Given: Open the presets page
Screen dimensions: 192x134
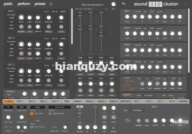Looking at the screenshot, I should pos(40,4).
